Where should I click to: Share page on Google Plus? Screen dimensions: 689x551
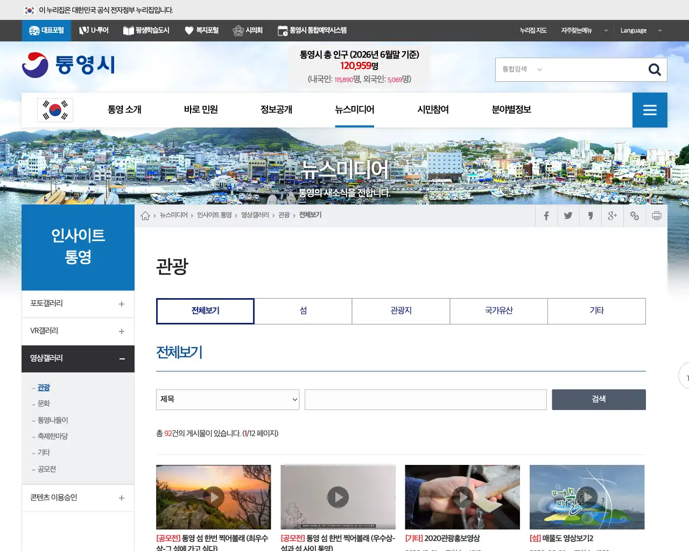613,216
